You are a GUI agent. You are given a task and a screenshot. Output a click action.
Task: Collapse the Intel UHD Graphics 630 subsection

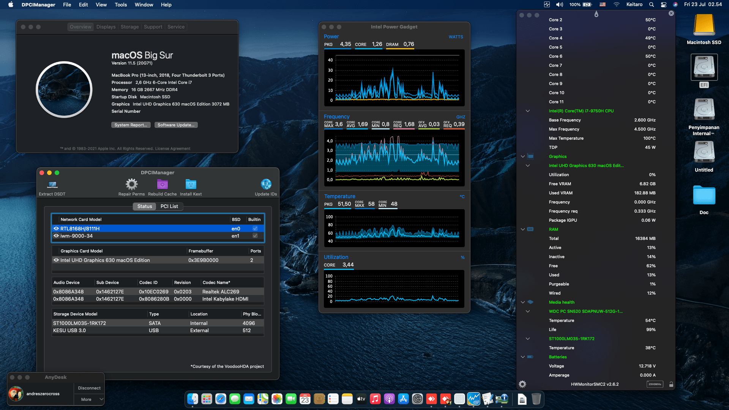(528, 166)
